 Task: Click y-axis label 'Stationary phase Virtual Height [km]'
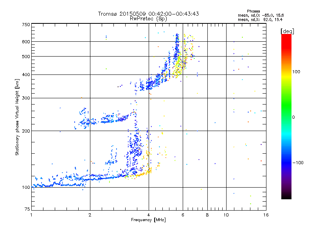[x=17, y=117]
